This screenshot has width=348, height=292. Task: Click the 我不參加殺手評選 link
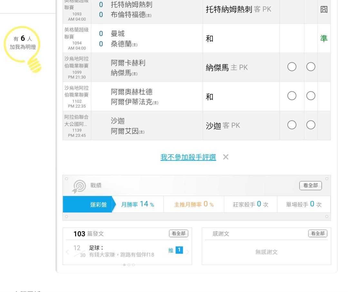tap(188, 157)
